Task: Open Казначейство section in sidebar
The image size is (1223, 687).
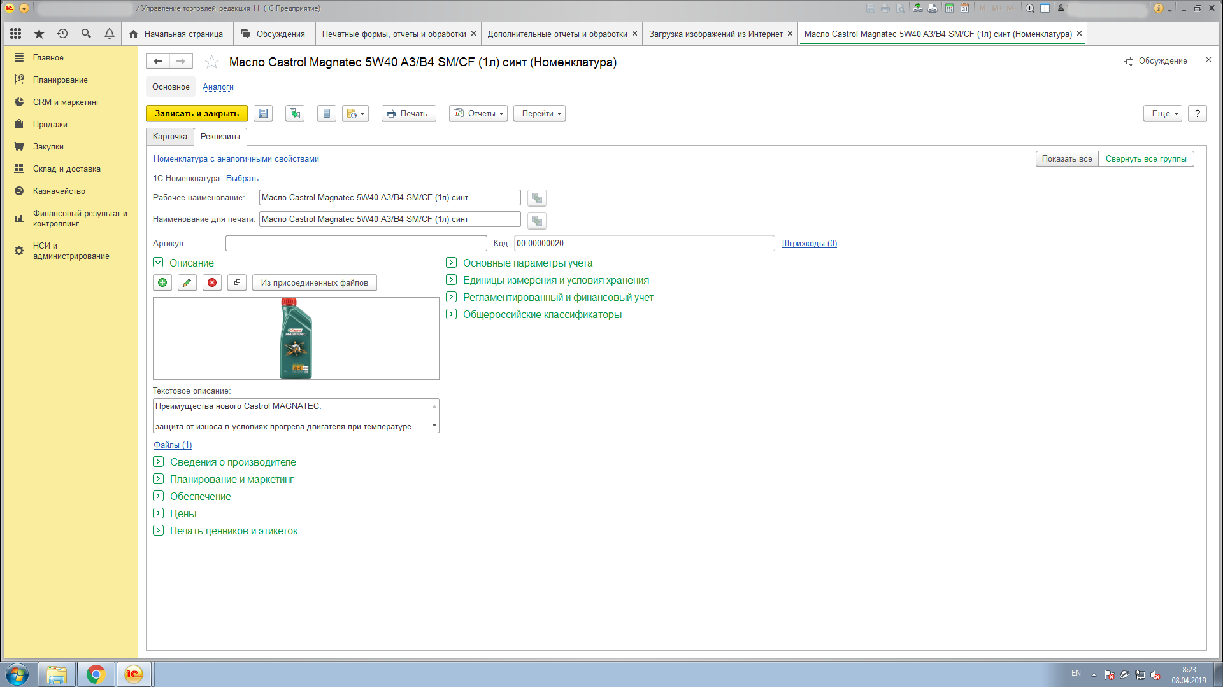Action: tap(59, 191)
